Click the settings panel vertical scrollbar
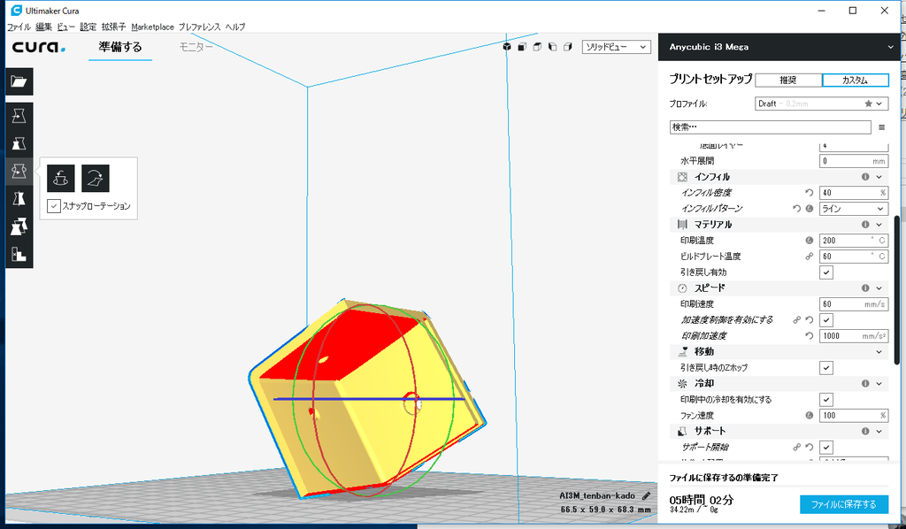906x529 pixels. 897,289
